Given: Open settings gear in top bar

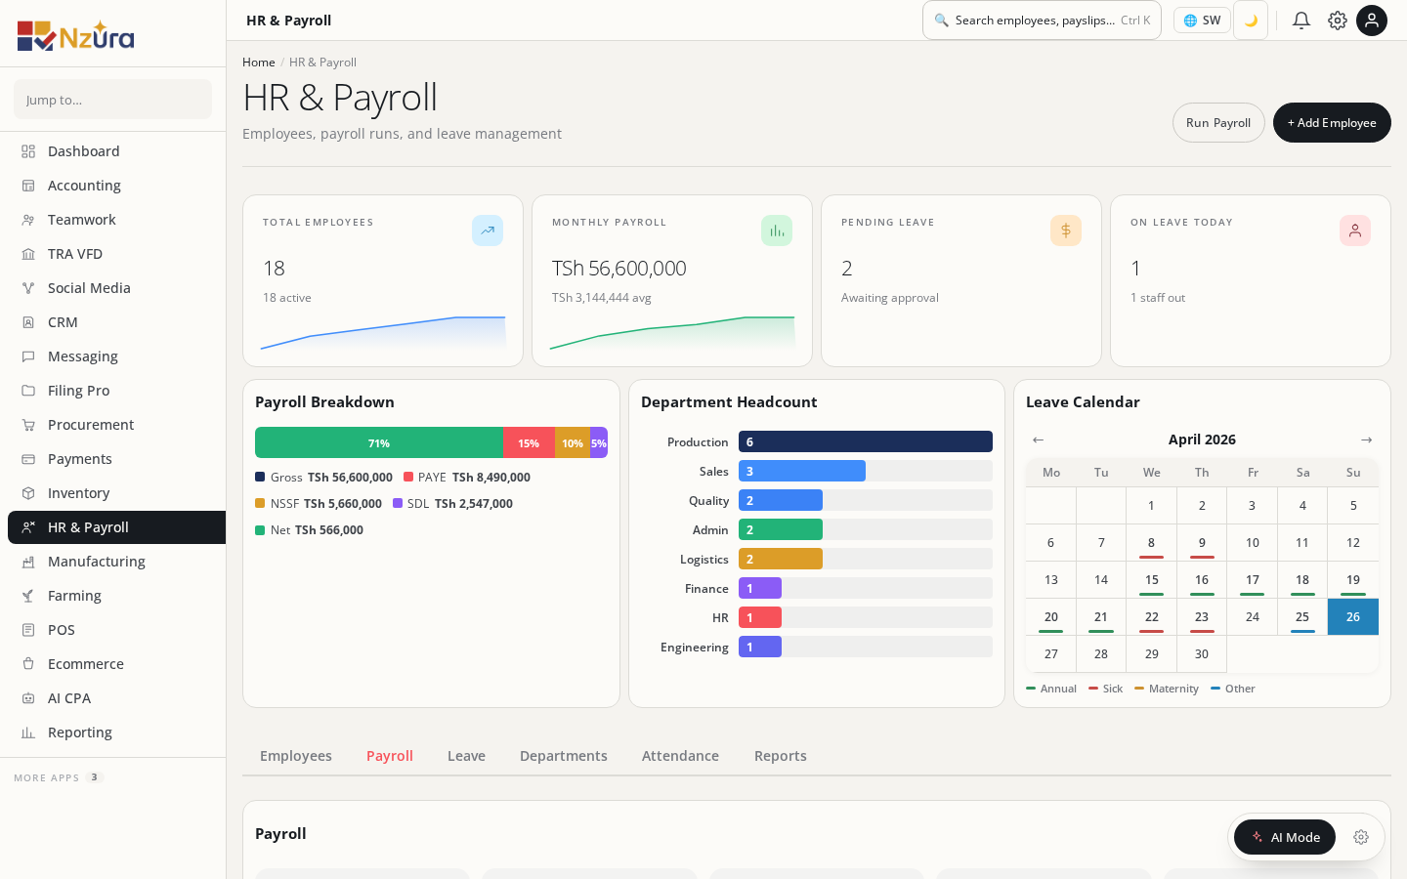Looking at the screenshot, I should pos(1338,21).
